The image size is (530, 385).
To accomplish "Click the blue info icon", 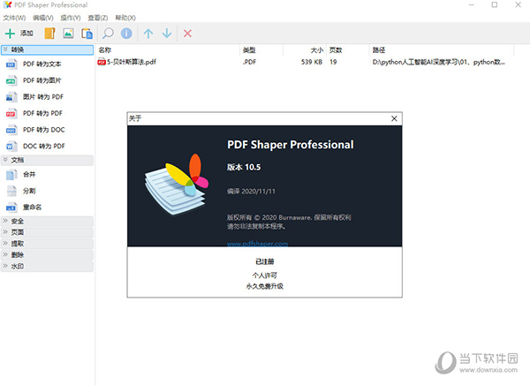I will [x=126, y=34].
